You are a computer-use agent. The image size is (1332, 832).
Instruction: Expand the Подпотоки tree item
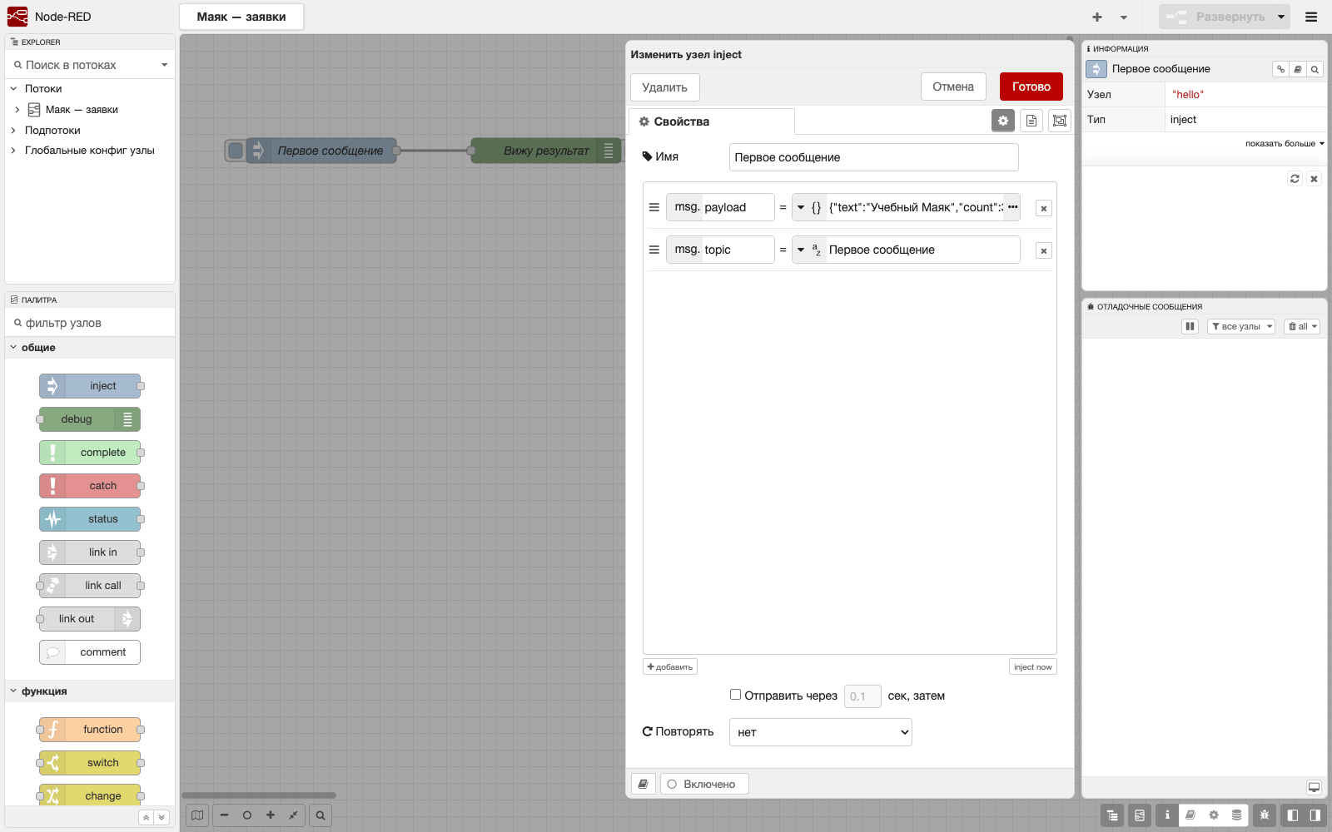coord(13,130)
